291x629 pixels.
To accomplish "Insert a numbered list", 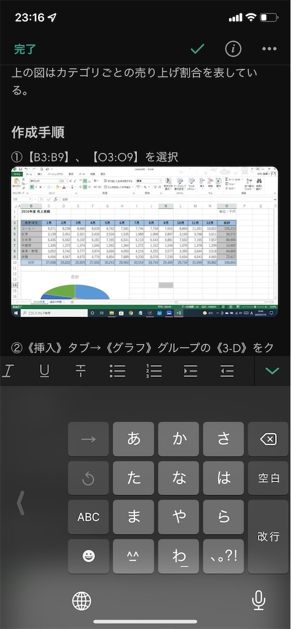I will (x=154, y=372).
